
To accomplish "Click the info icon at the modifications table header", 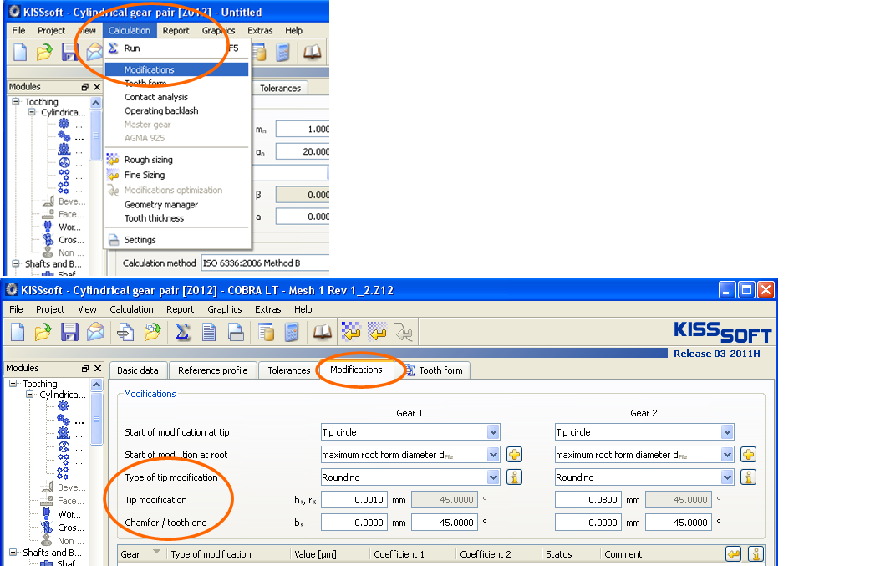I will [x=756, y=553].
